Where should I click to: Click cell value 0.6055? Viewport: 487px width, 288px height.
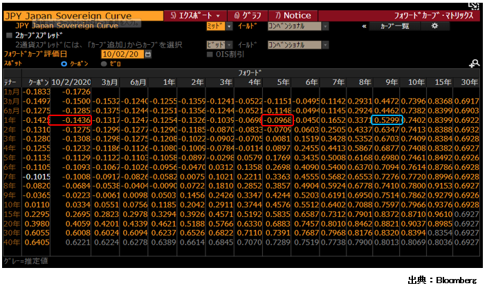(37, 233)
